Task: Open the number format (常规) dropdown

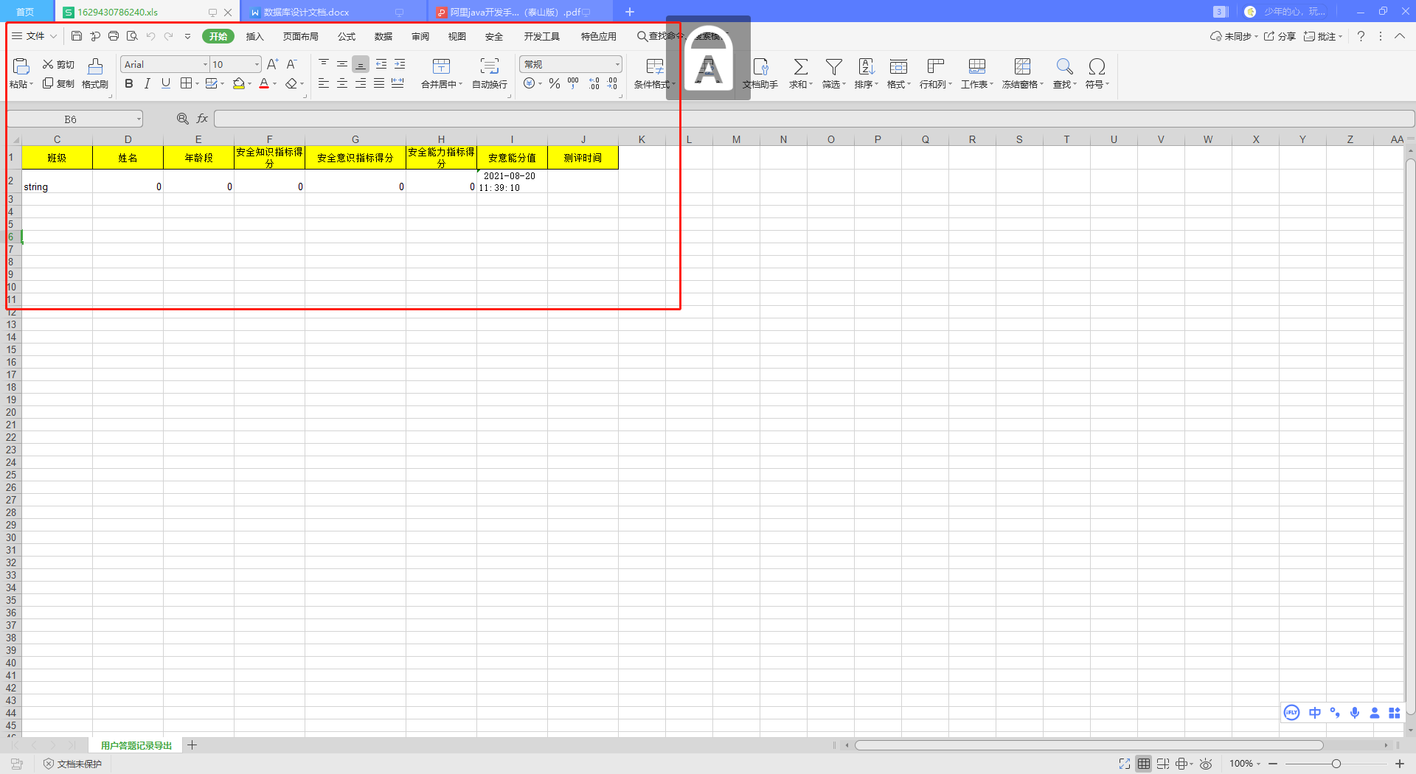Action: point(617,65)
